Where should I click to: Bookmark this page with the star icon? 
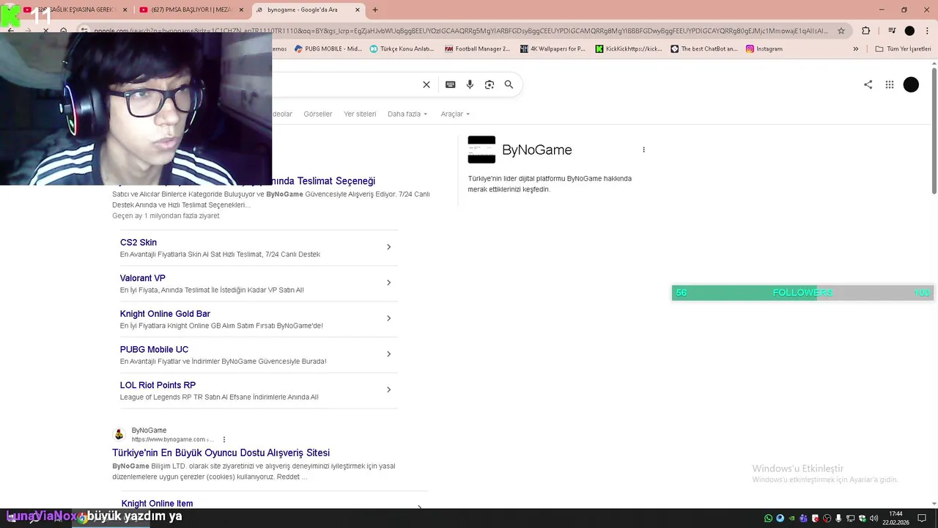(841, 31)
